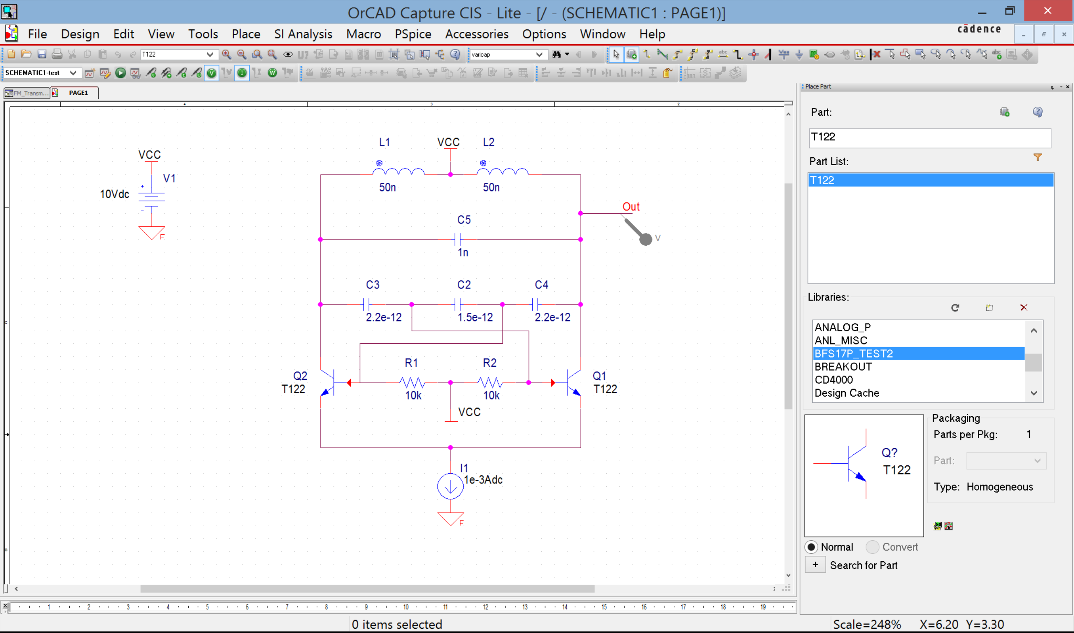Select the Convert radio button
This screenshot has height=633, width=1074.
[872, 547]
